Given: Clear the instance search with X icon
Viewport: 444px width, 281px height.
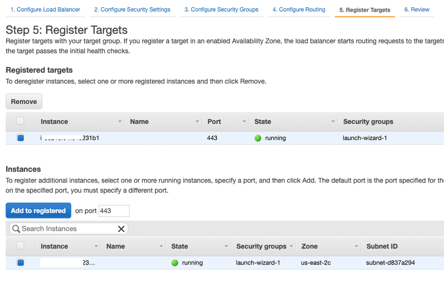Looking at the screenshot, I should coord(121,229).
